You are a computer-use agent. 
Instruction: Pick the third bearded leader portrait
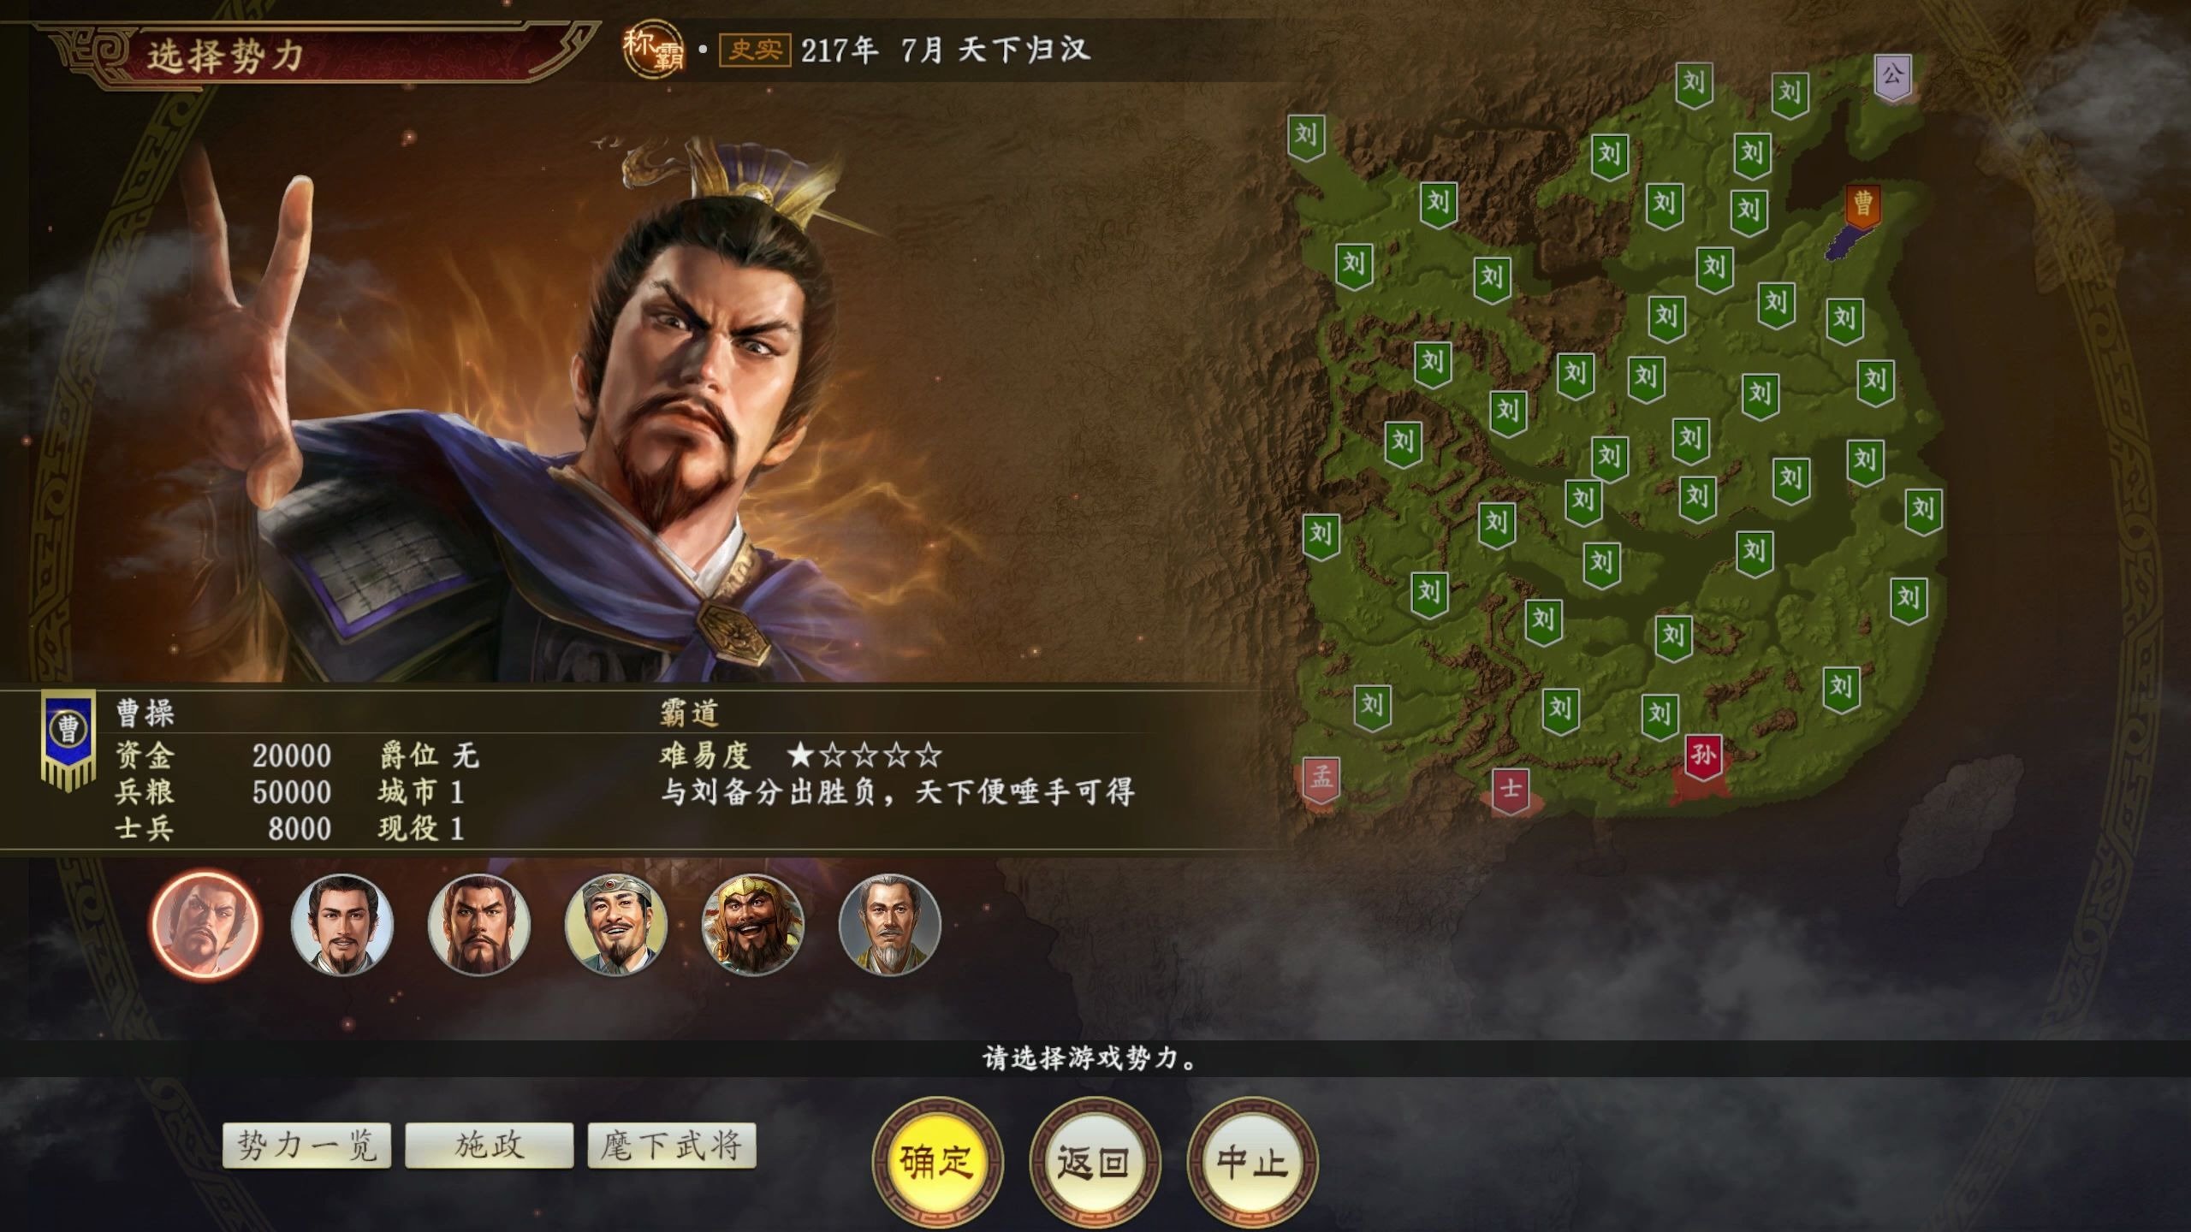[x=478, y=925]
